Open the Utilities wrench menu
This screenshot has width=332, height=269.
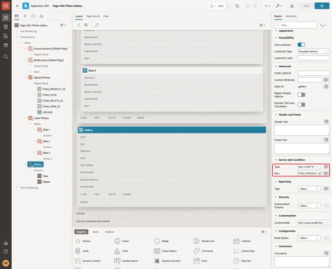click(279, 6)
